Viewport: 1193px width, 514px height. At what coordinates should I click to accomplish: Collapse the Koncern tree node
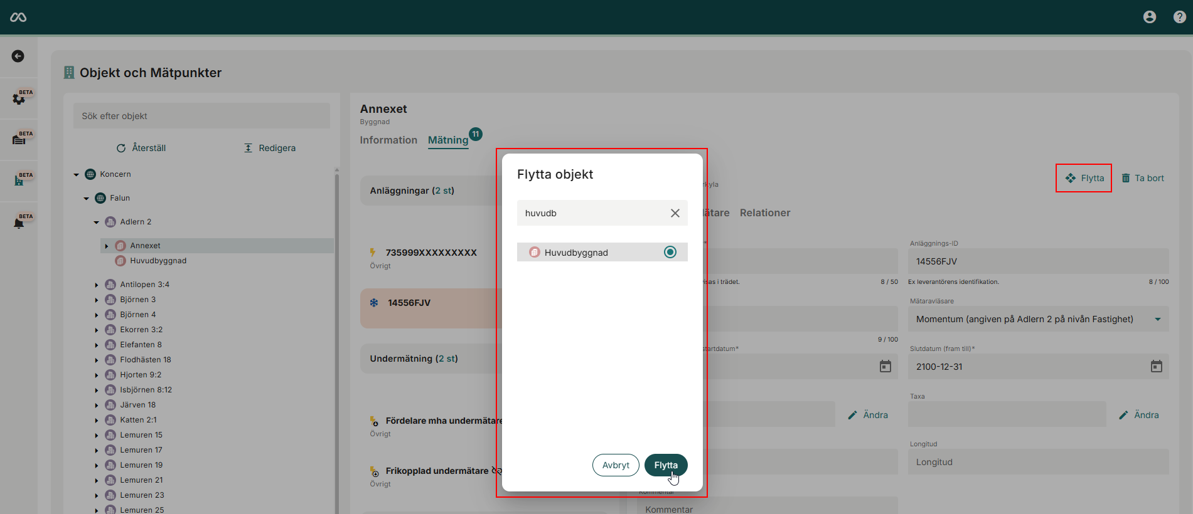(77, 175)
